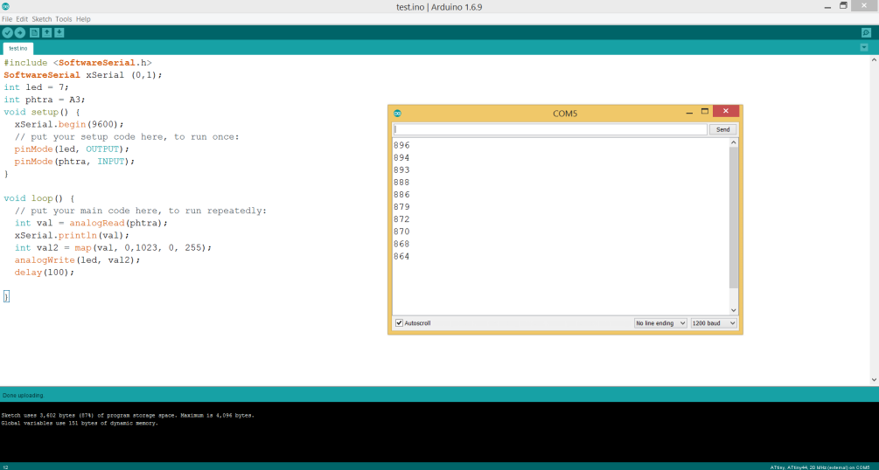
Task: Open the Help menu
Action: [x=83, y=19]
